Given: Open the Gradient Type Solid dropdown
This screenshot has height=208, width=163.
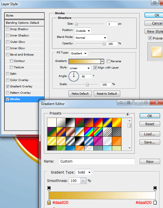Looking at the screenshot, I should 84,172.
